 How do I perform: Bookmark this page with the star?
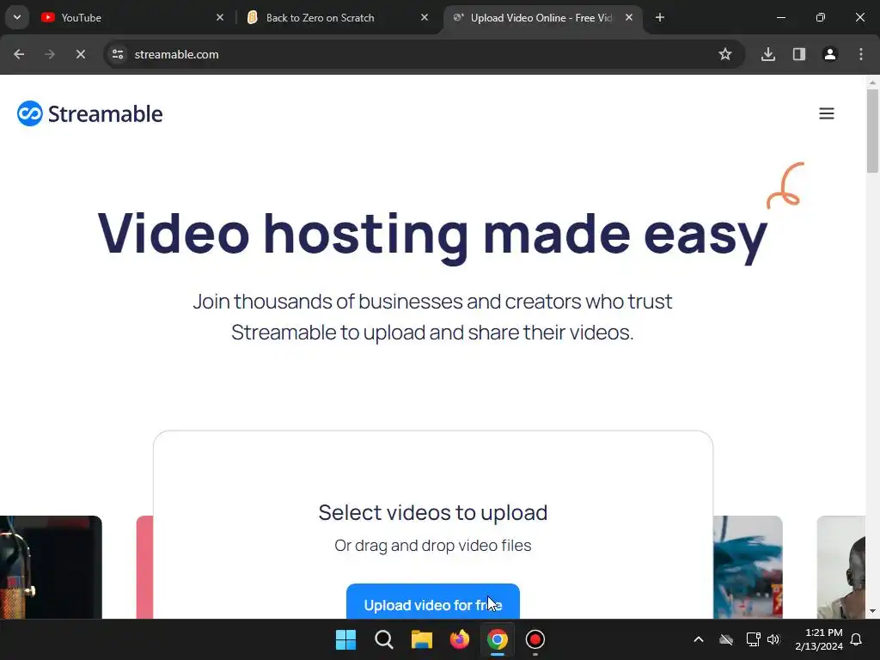(x=725, y=54)
